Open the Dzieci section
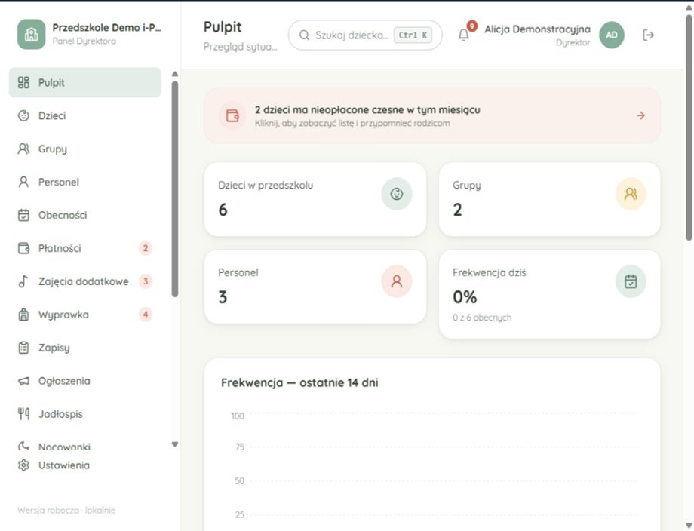Screen dimensions: 694x531 tap(85, 116)
